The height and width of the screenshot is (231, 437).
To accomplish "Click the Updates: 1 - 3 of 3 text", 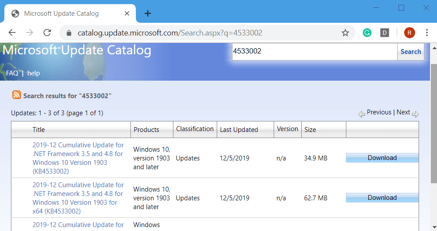I will [38, 113].
